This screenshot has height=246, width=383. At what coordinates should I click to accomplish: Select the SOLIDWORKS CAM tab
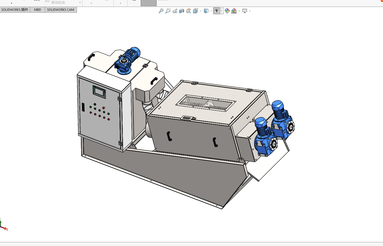pos(61,10)
